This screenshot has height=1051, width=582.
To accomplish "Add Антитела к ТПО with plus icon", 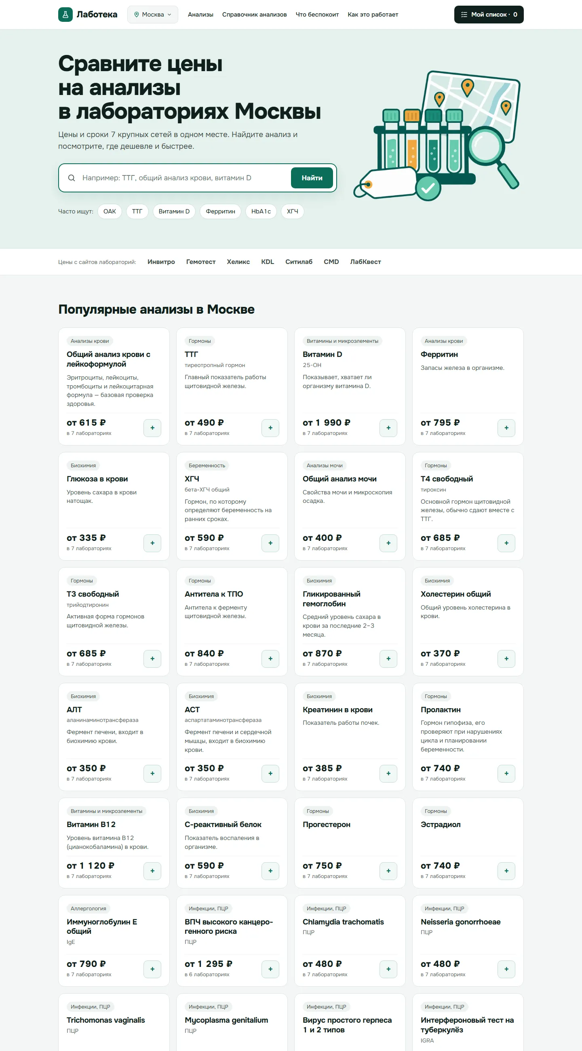I will coord(270,658).
